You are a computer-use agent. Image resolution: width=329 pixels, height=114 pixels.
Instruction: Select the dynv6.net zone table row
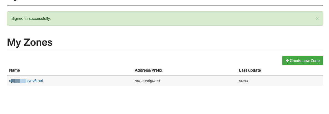coord(165,81)
